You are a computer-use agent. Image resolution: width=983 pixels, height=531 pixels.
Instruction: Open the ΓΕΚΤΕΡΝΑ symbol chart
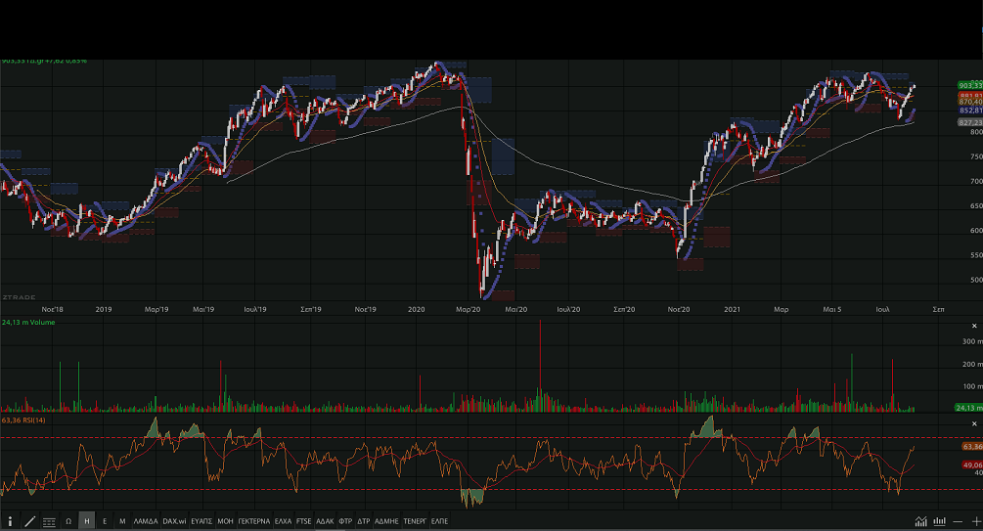point(254,522)
